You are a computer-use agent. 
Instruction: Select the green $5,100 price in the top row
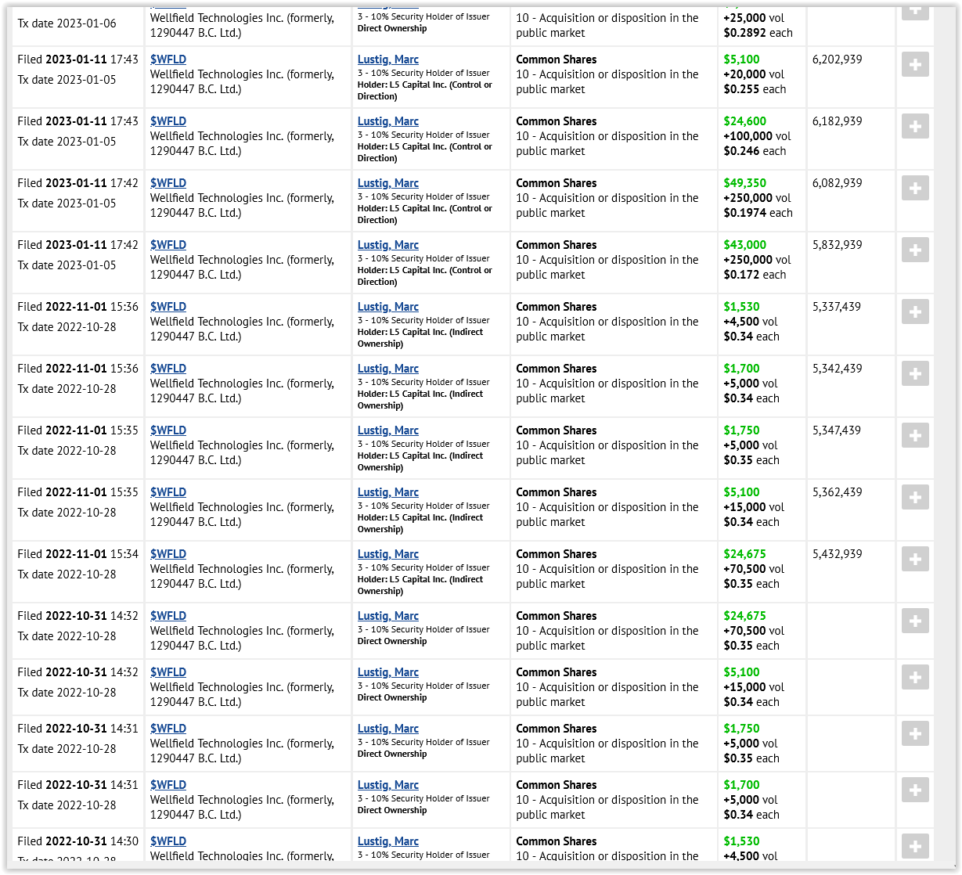[x=741, y=59]
